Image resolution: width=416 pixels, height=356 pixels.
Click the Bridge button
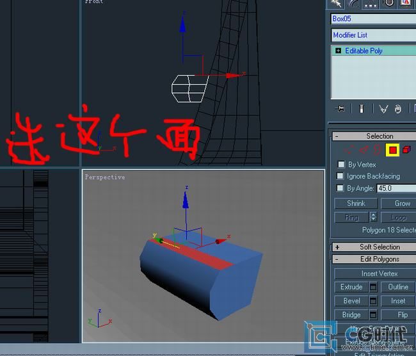pos(351,315)
